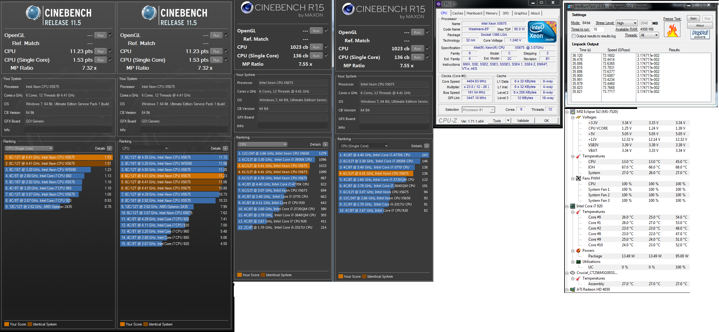
Task: Toggle CPU checkmark in R15 single-core ranking window
Action: tap(428, 48)
